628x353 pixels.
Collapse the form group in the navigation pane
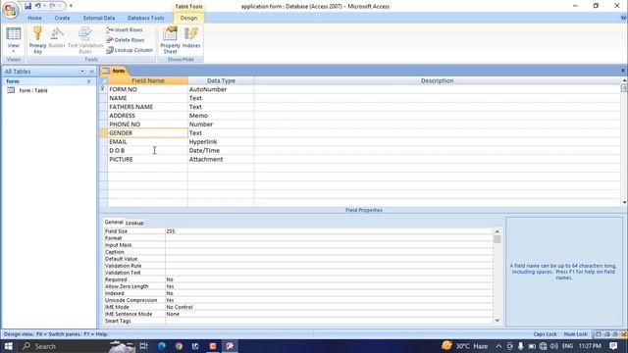[x=89, y=81]
